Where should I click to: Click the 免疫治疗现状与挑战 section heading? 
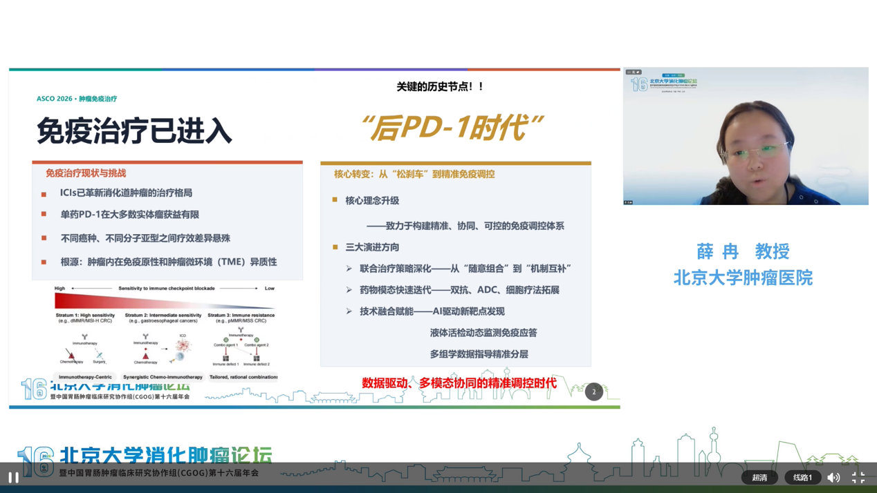coord(86,173)
